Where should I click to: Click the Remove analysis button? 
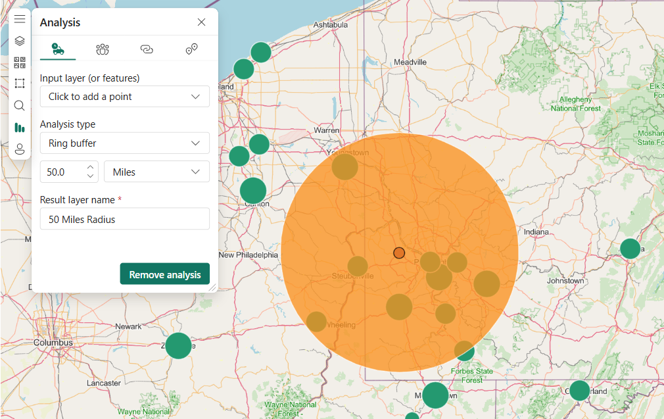(x=164, y=274)
